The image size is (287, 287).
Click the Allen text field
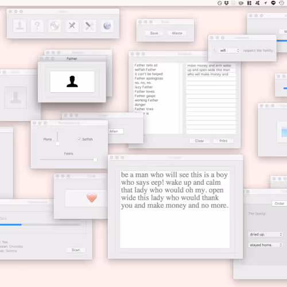tap(116, 131)
